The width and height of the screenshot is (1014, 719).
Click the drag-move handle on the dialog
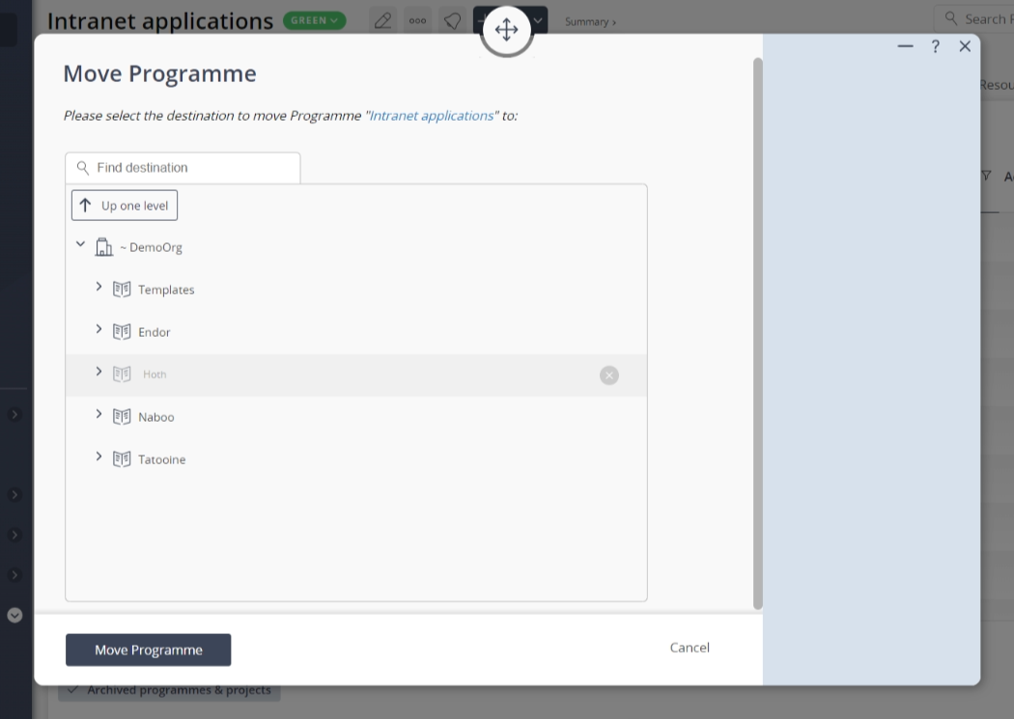[506, 30]
